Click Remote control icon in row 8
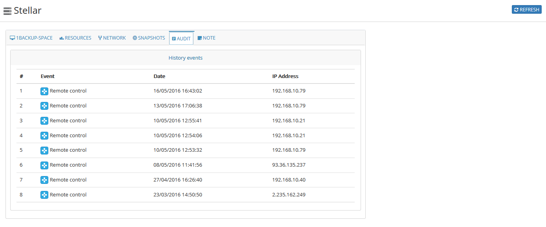Screen dimensions: 546x227 44,195
